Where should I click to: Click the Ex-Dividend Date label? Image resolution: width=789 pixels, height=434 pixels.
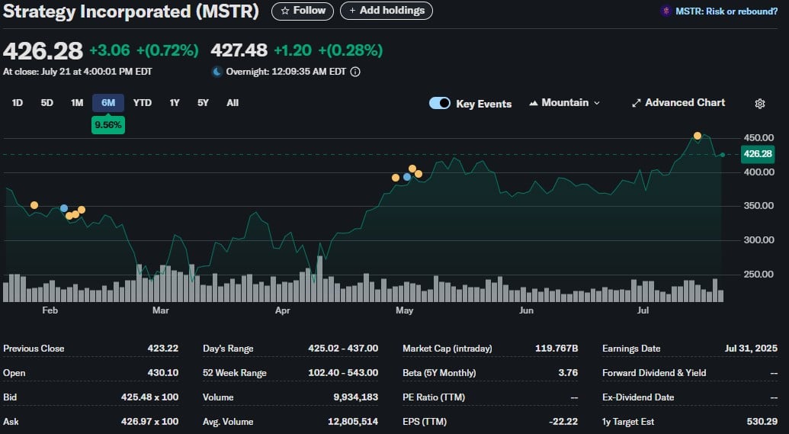click(x=638, y=397)
